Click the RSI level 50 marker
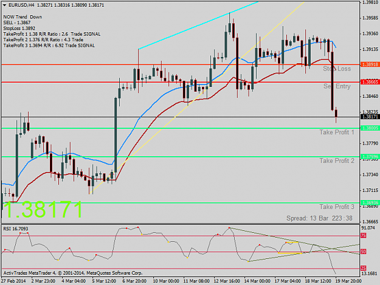Screen dimensions: 380x285 [363, 252]
